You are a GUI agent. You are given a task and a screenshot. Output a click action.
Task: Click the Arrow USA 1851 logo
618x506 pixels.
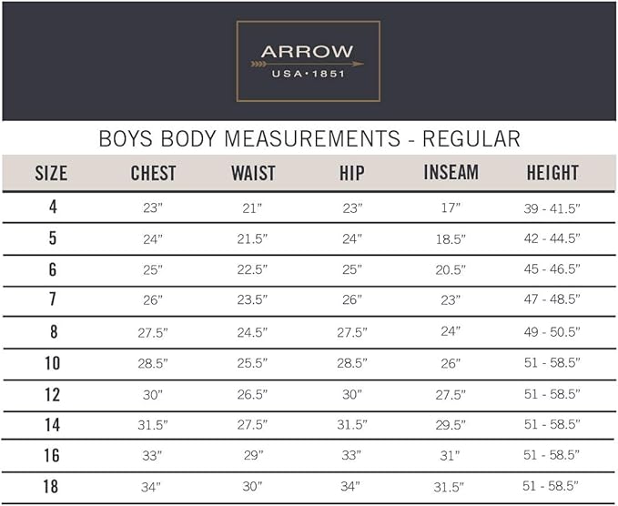point(308,61)
